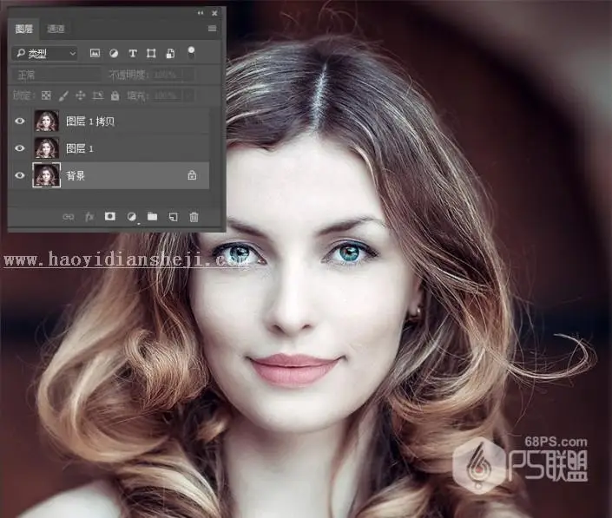Lock artboard nesting icon

click(97, 95)
